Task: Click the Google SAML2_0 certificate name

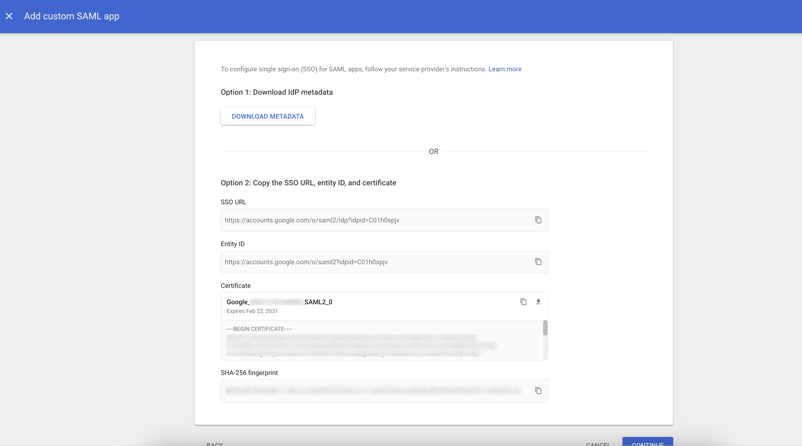Action: click(x=279, y=302)
